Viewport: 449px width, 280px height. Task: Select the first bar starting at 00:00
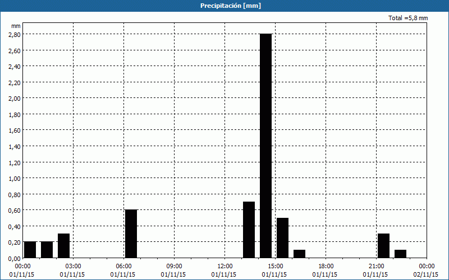30,250
